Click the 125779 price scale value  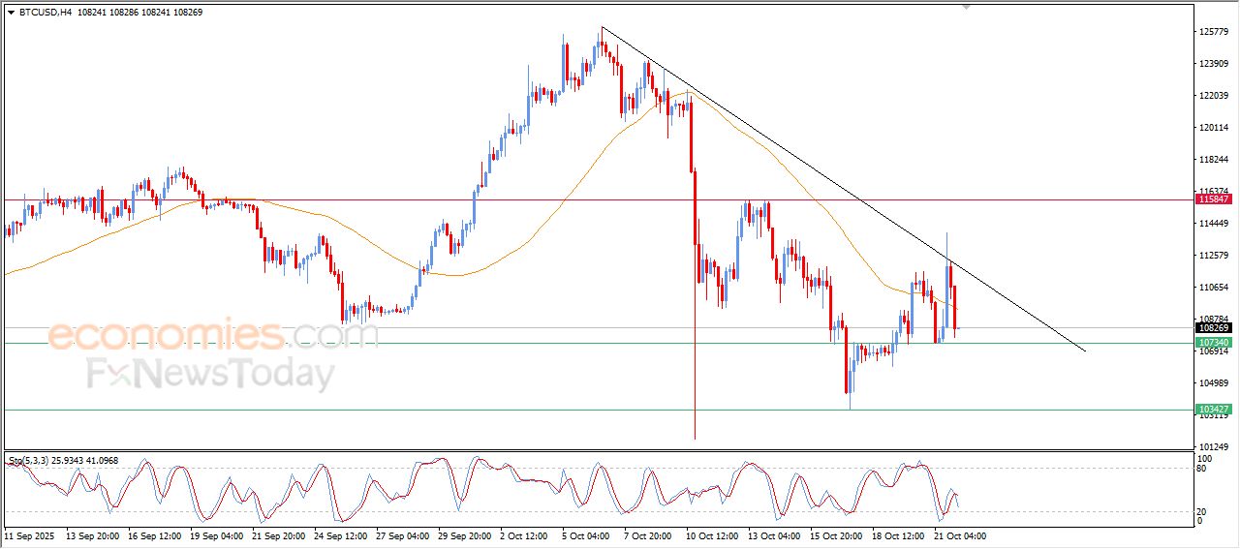1214,32
